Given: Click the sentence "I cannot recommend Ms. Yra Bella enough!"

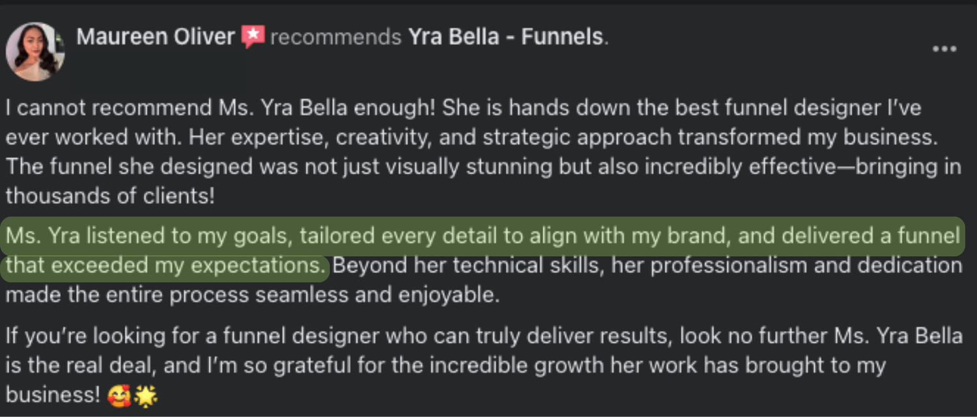Looking at the screenshot, I should [x=220, y=108].
